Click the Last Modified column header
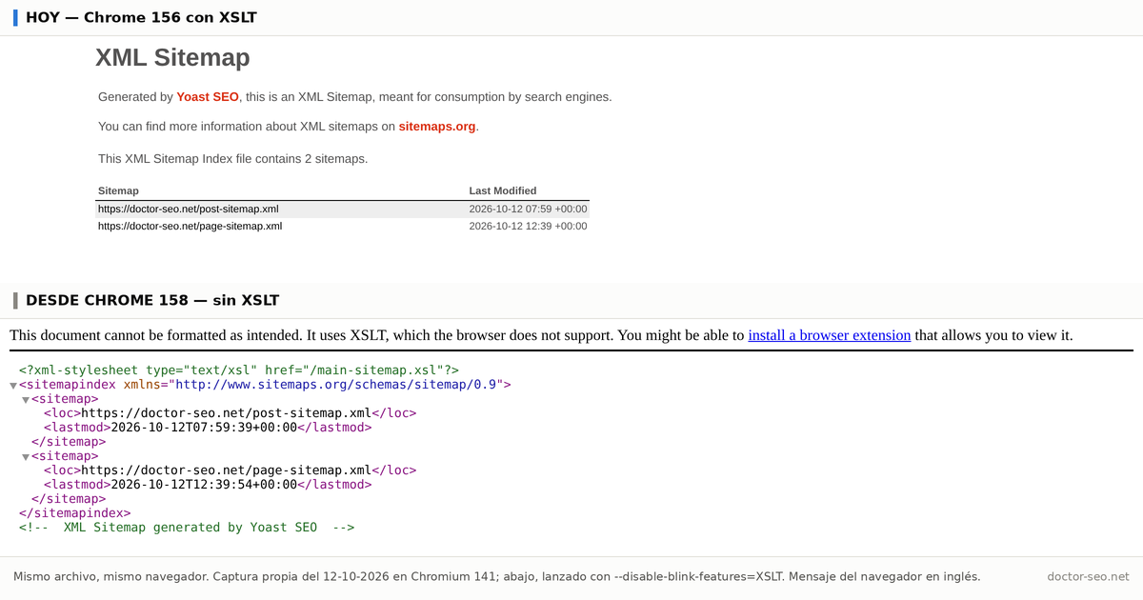Image resolution: width=1143 pixels, height=600 pixels. [503, 191]
